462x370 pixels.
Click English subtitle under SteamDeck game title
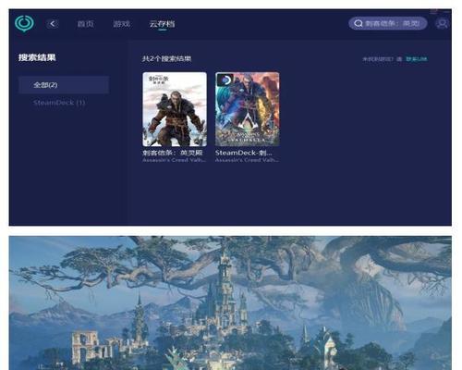coord(247,160)
